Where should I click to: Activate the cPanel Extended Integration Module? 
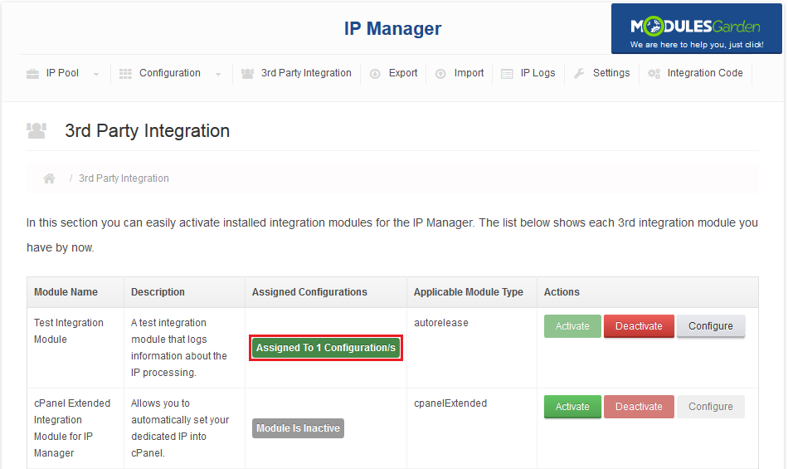click(x=572, y=406)
